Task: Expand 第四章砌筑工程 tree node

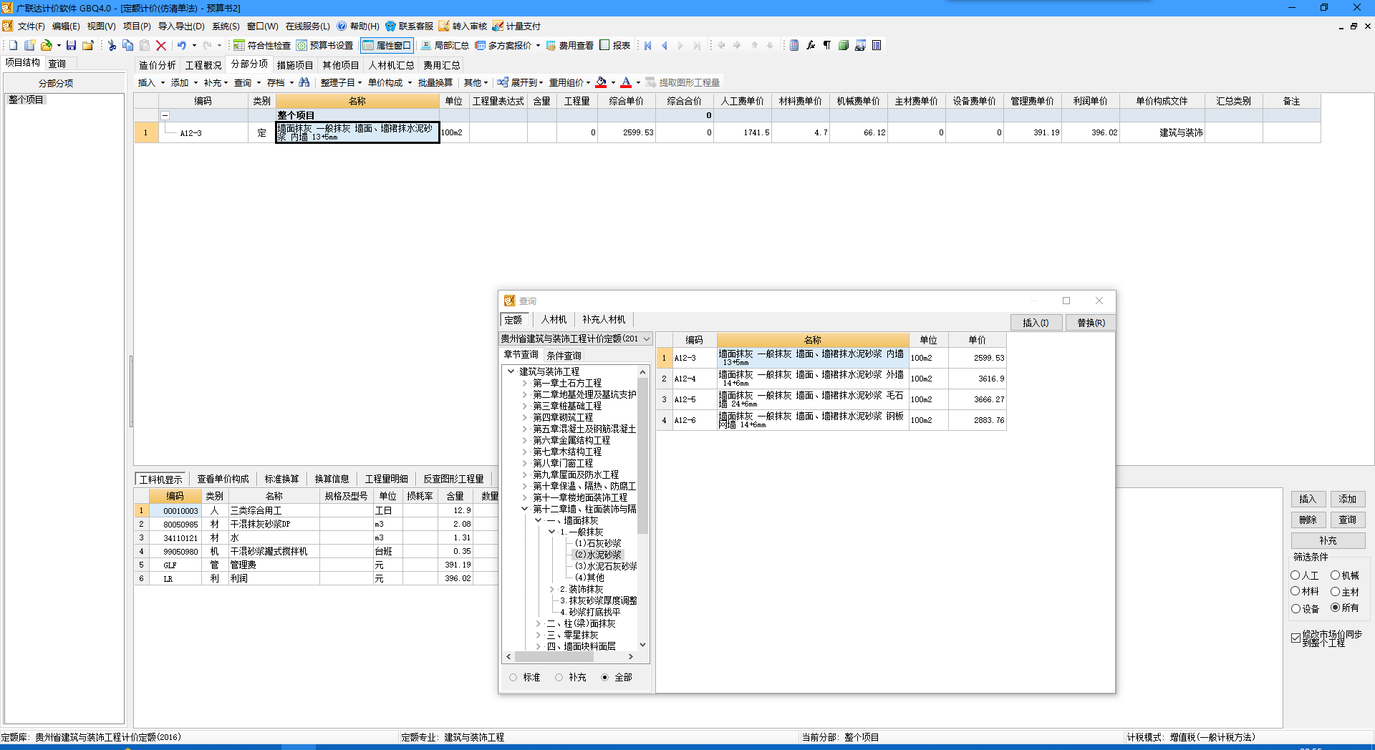Action: tap(524, 418)
